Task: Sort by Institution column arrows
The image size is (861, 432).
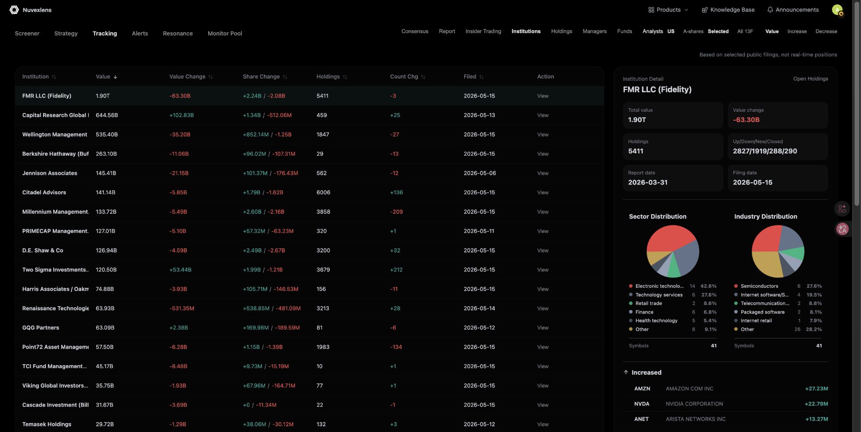Action: [54, 77]
